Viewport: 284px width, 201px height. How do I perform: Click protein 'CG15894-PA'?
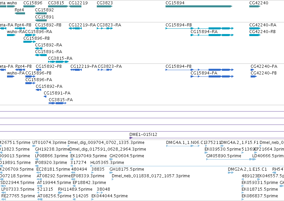coord(204,73)
